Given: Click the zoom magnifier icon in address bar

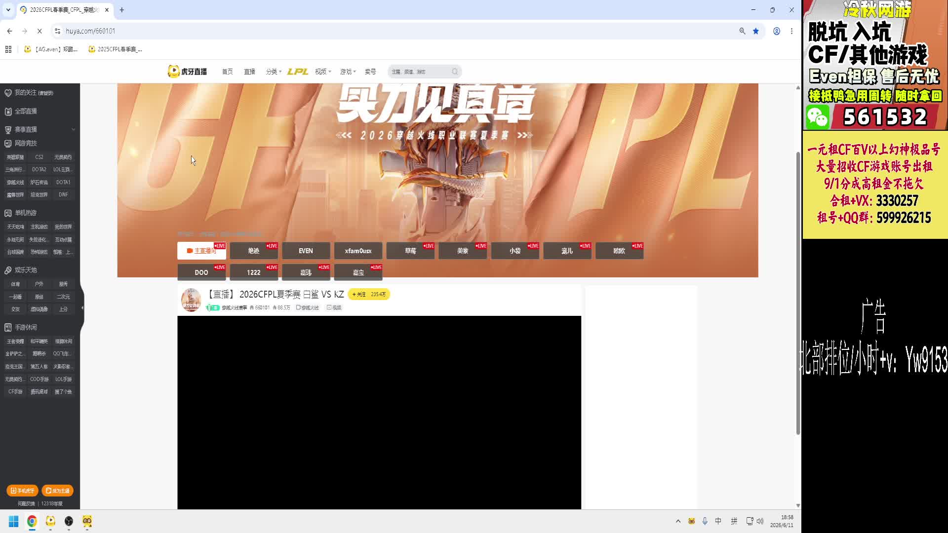Looking at the screenshot, I should pyautogui.click(x=742, y=31).
